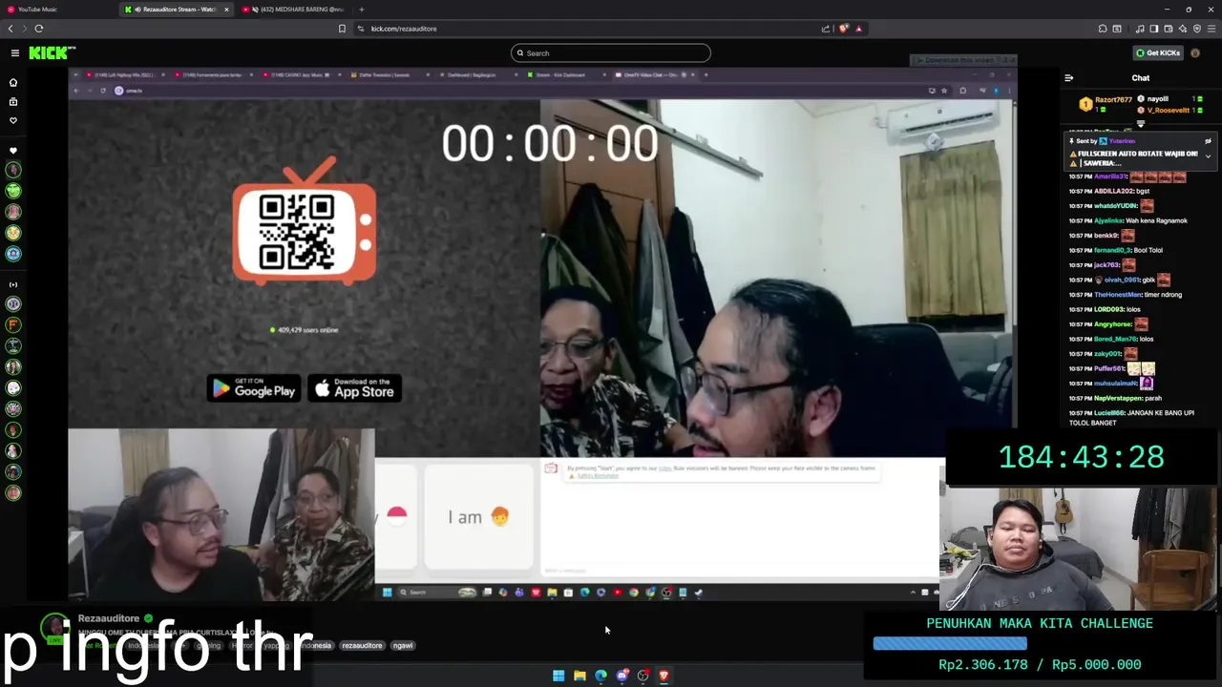Open Microsoft Edge from taskbar
This screenshot has width=1222, height=687.
pyautogui.click(x=600, y=676)
